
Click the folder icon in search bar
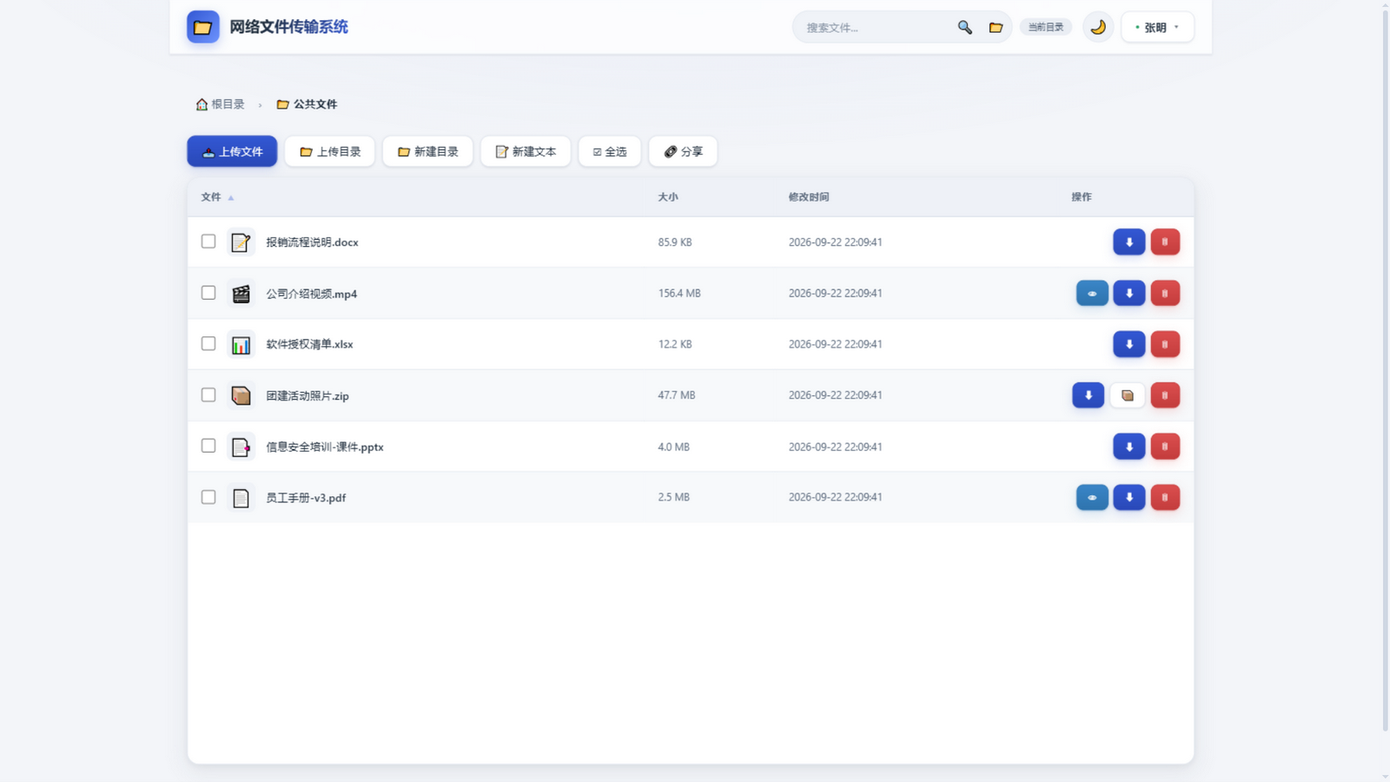pyautogui.click(x=996, y=28)
